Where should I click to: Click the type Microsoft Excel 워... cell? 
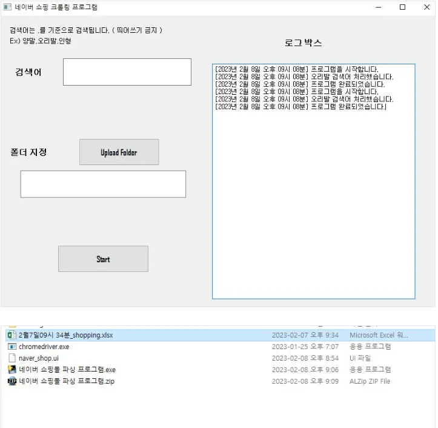(379, 335)
